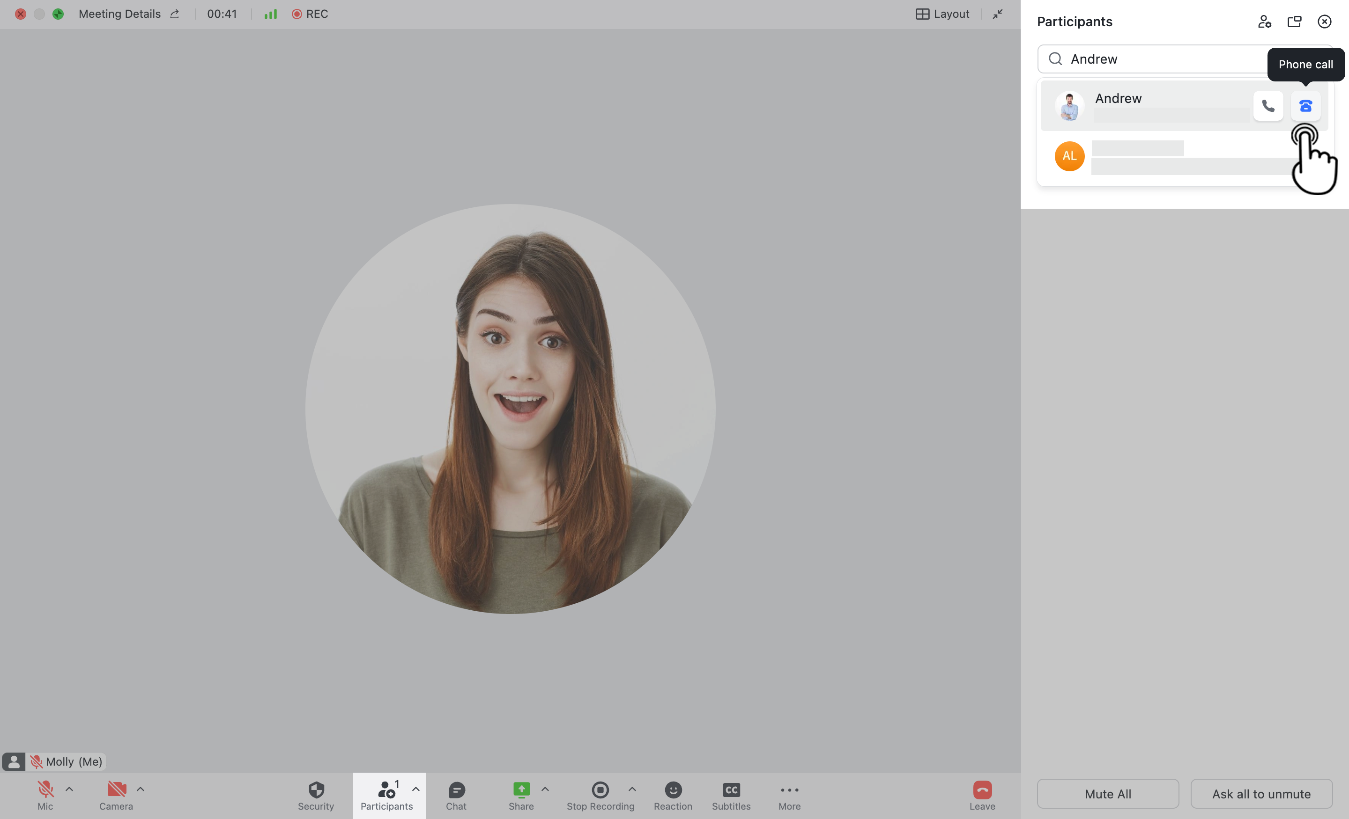Image resolution: width=1349 pixels, height=819 pixels.
Task: Call Andrew using the Phone call icon
Action: click(x=1306, y=106)
